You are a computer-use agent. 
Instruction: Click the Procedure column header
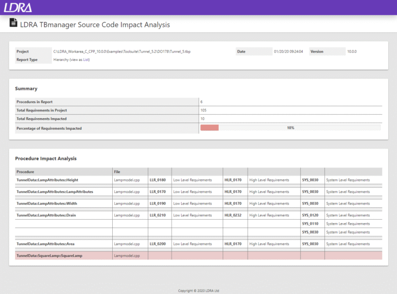tap(26, 172)
